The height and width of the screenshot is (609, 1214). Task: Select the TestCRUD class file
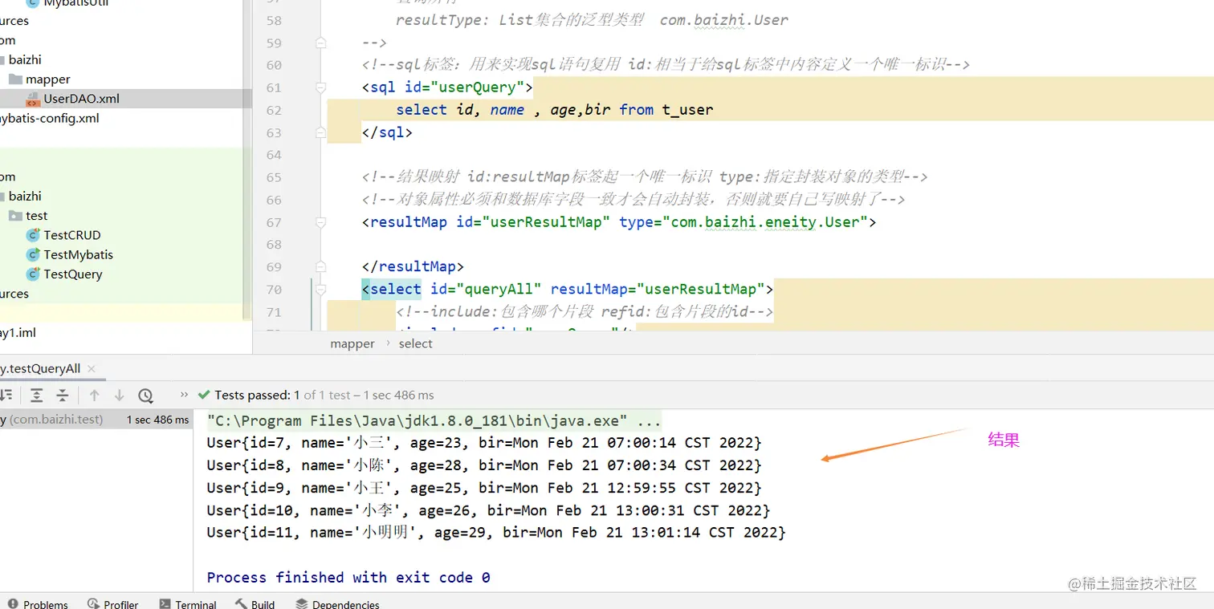click(72, 235)
